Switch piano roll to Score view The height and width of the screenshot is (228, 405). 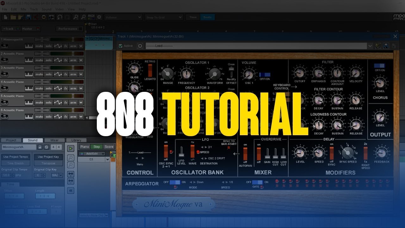(109, 147)
